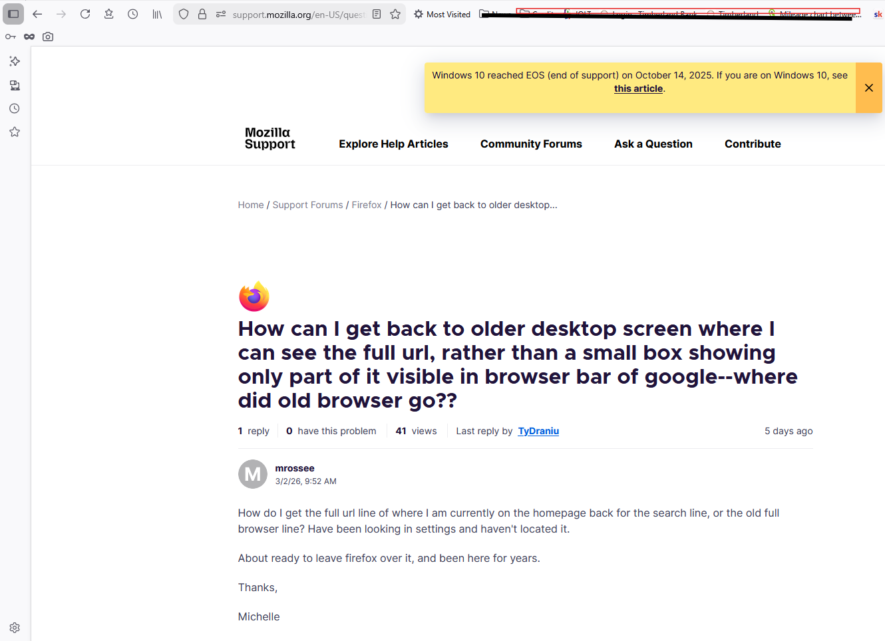
Task: Open Explore Help Articles menu
Action: (x=394, y=144)
